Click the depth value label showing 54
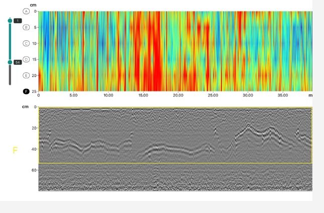The image size is (324, 213). coord(18,62)
